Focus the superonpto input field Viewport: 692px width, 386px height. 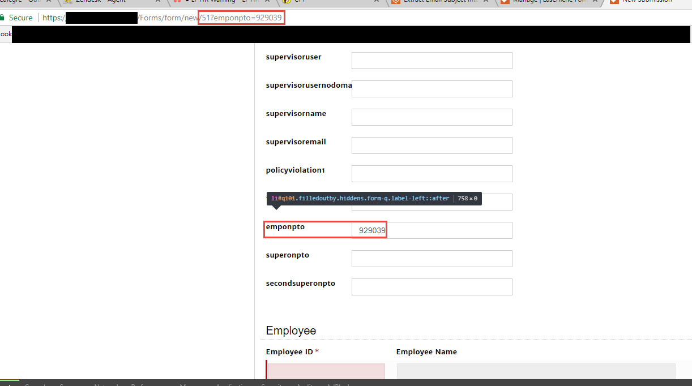coord(432,259)
